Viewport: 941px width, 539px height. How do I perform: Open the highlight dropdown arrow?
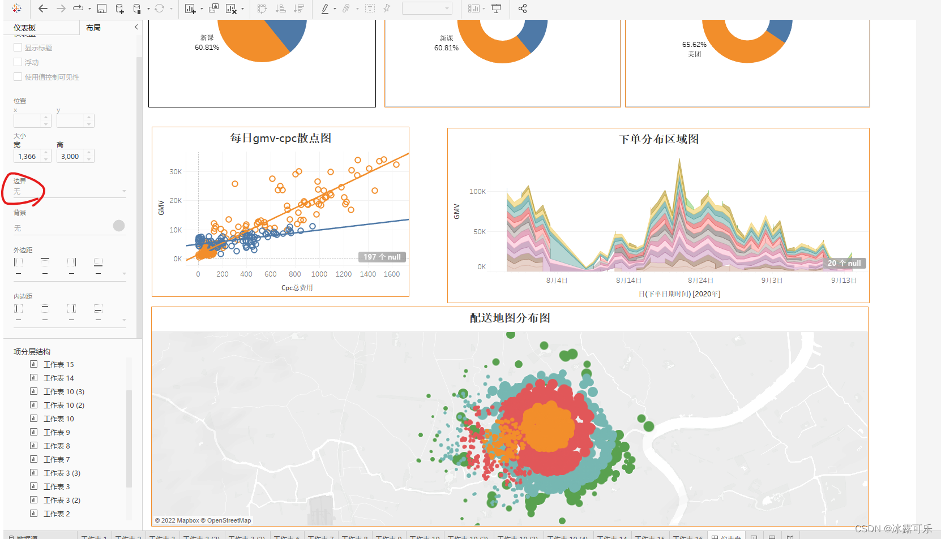(x=335, y=9)
